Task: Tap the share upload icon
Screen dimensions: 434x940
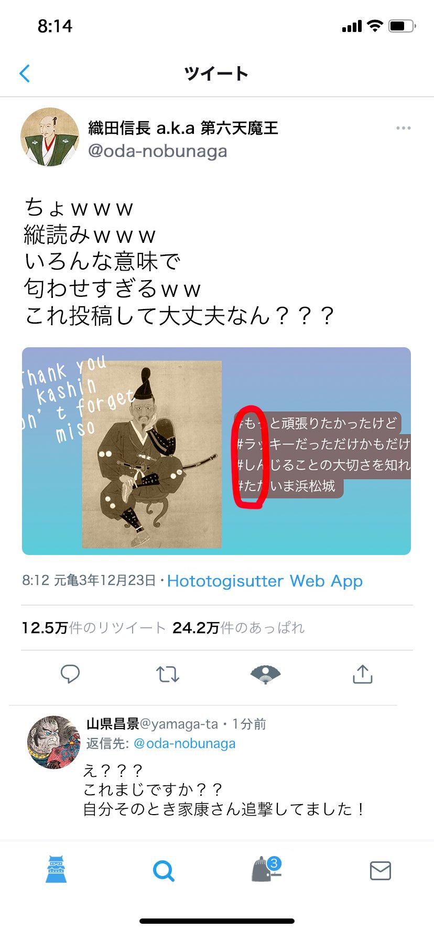Action: [363, 674]
